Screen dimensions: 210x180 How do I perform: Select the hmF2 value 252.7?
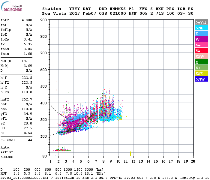tap(27, 99)
